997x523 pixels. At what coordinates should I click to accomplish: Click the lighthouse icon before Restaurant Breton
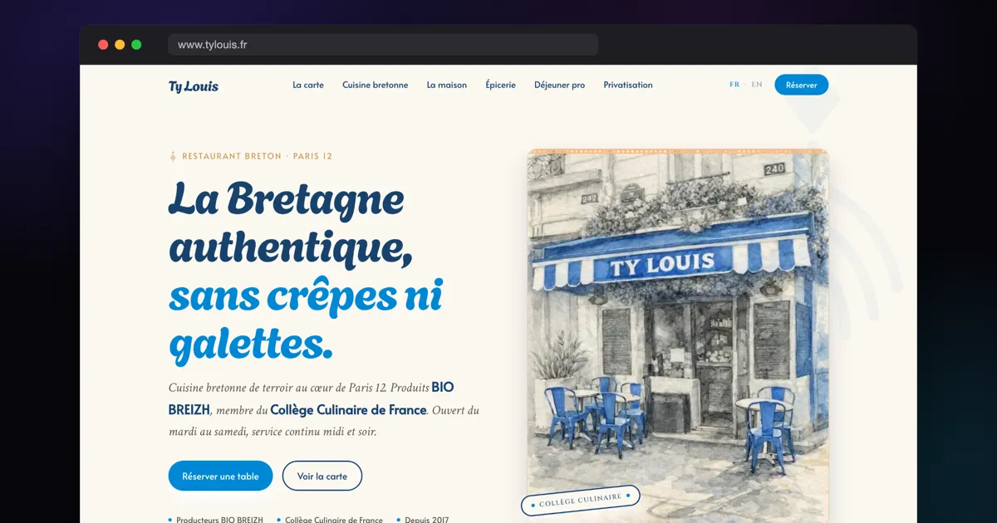click(x=173, y=156)
